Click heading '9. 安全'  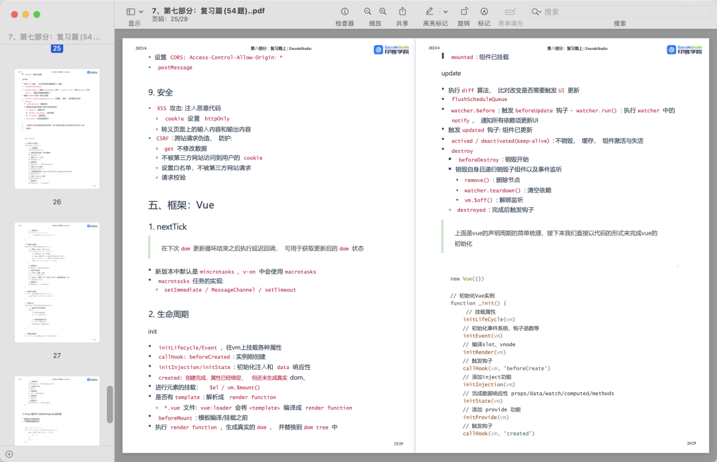coord(161,92)
